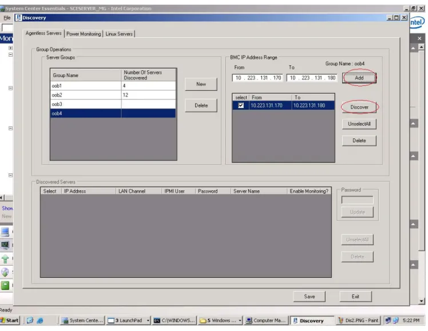
Task: Click the Start button
Action: pos(10,321)
